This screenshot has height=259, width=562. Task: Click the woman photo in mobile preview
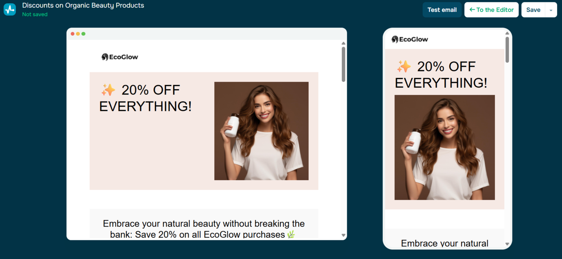pyautogui.click(x=444, y=147)
